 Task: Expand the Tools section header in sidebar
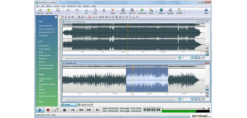[x=41, y=102]
